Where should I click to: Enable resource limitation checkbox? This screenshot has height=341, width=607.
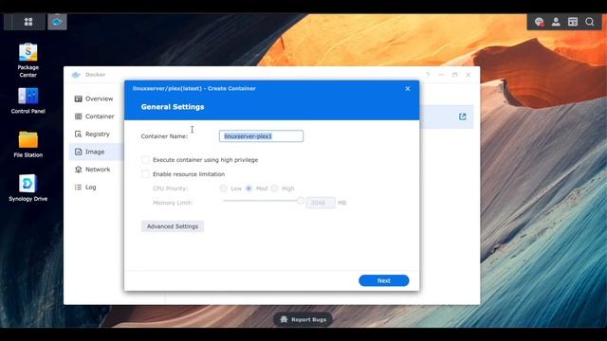point(145,174)
